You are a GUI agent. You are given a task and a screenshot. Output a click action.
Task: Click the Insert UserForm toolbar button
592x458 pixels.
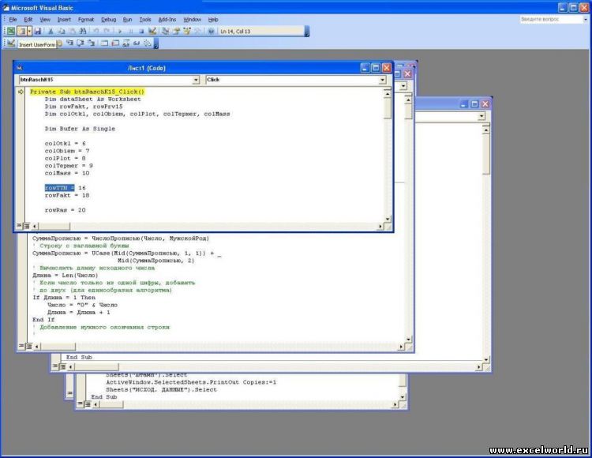23,31
